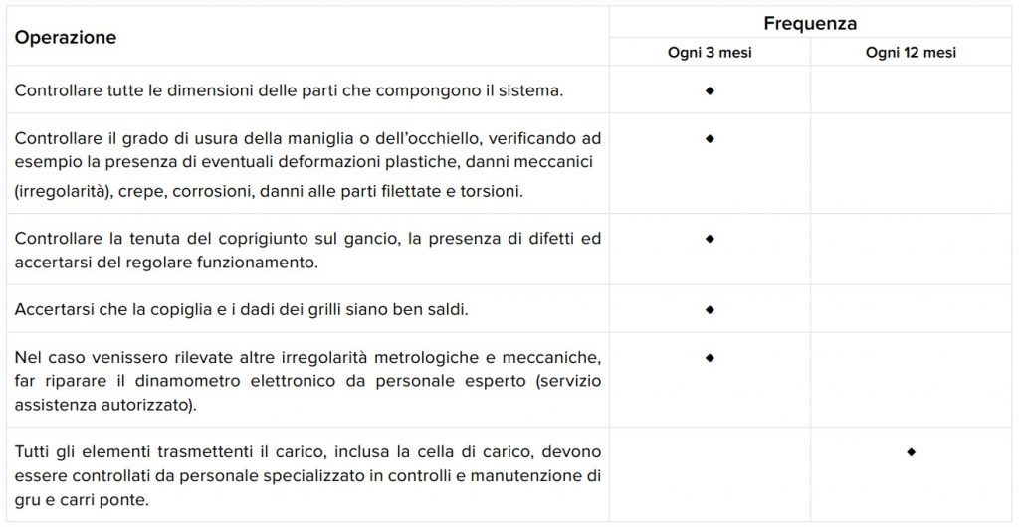
Task: Click the dinamometro elettronico repair paragraph
Action: 306,381
